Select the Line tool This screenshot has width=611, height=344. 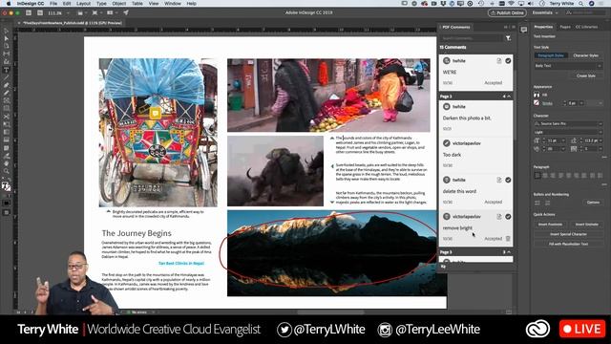click(7, 77)
